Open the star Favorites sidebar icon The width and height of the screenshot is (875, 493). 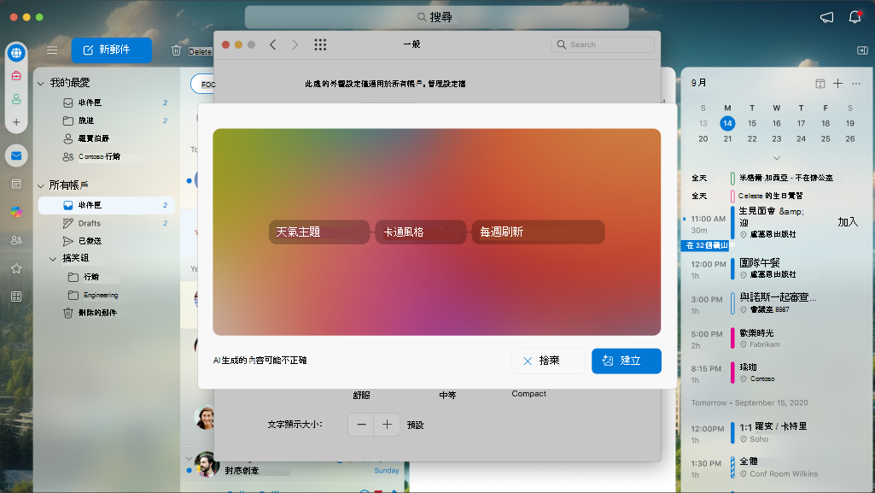[x=16, y=268]
